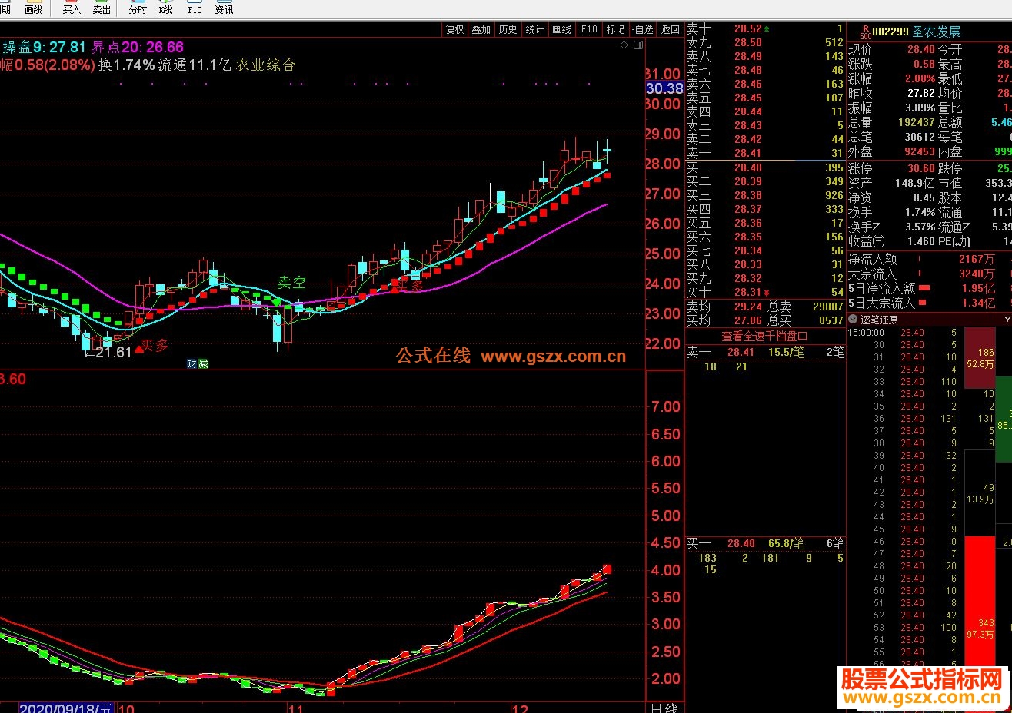Click the R500 badge beside stock code
Viewport: 1012px width, 713px height.
(x=865, y=32)
